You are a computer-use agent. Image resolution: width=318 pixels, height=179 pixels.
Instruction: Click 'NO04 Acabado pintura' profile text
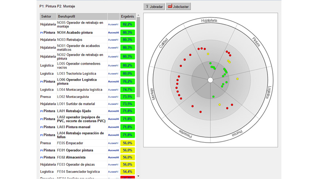pyautogui.click(x=75, y=33)
